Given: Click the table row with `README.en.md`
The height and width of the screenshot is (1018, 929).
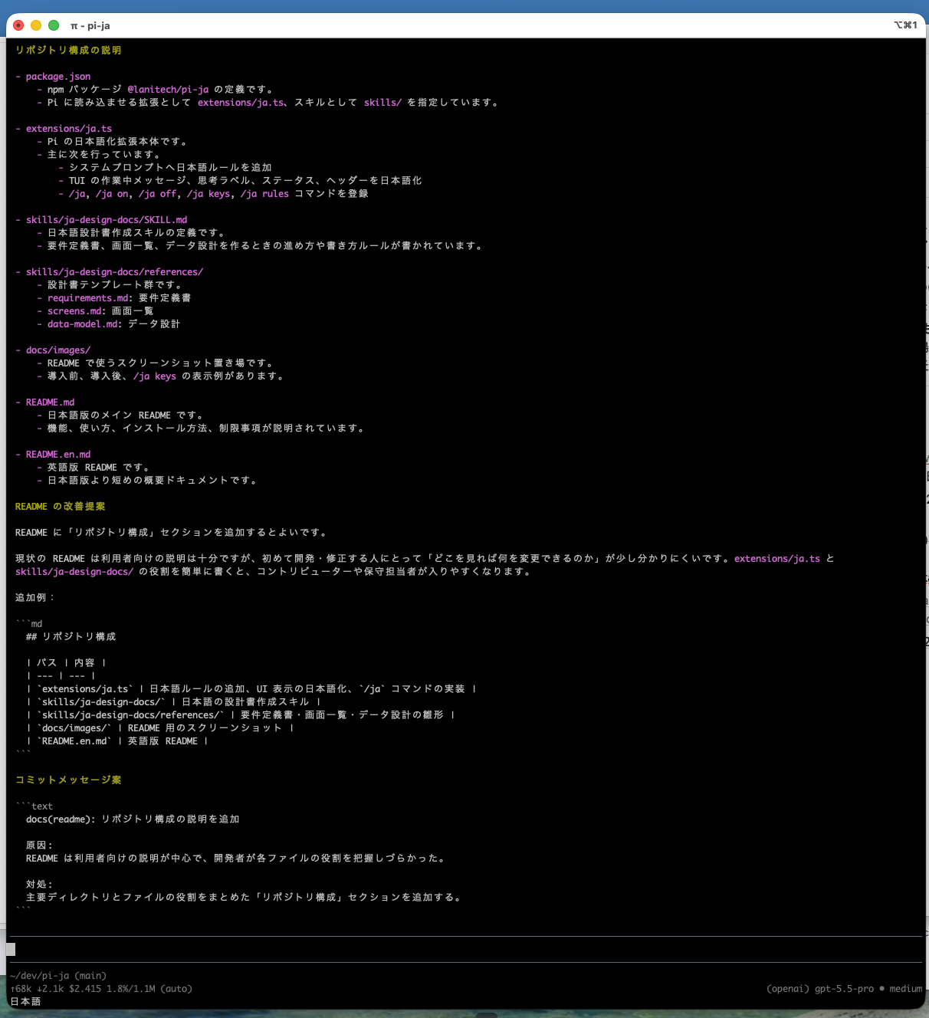Looking at the screenshot, I should pyautogui.click(x=117, y=741).
